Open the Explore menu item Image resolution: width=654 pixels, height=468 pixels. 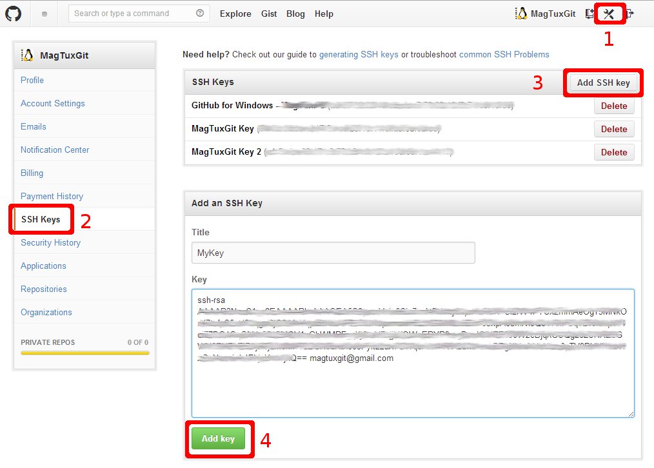(x=235, y=14)
